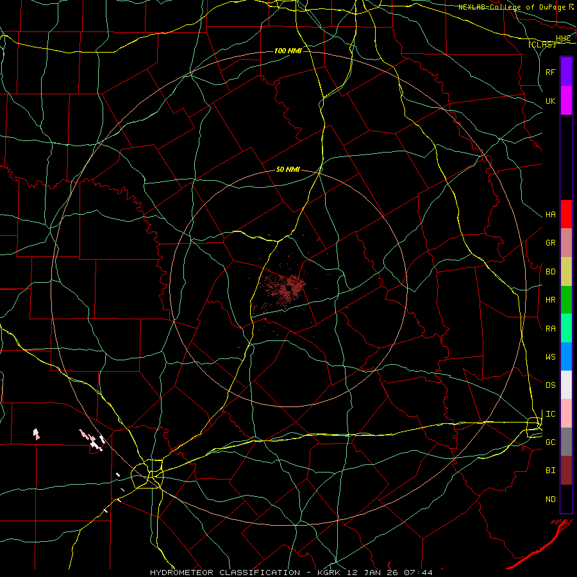
Task: Click the 100 NMI range ring label
Action: (288, 51)
